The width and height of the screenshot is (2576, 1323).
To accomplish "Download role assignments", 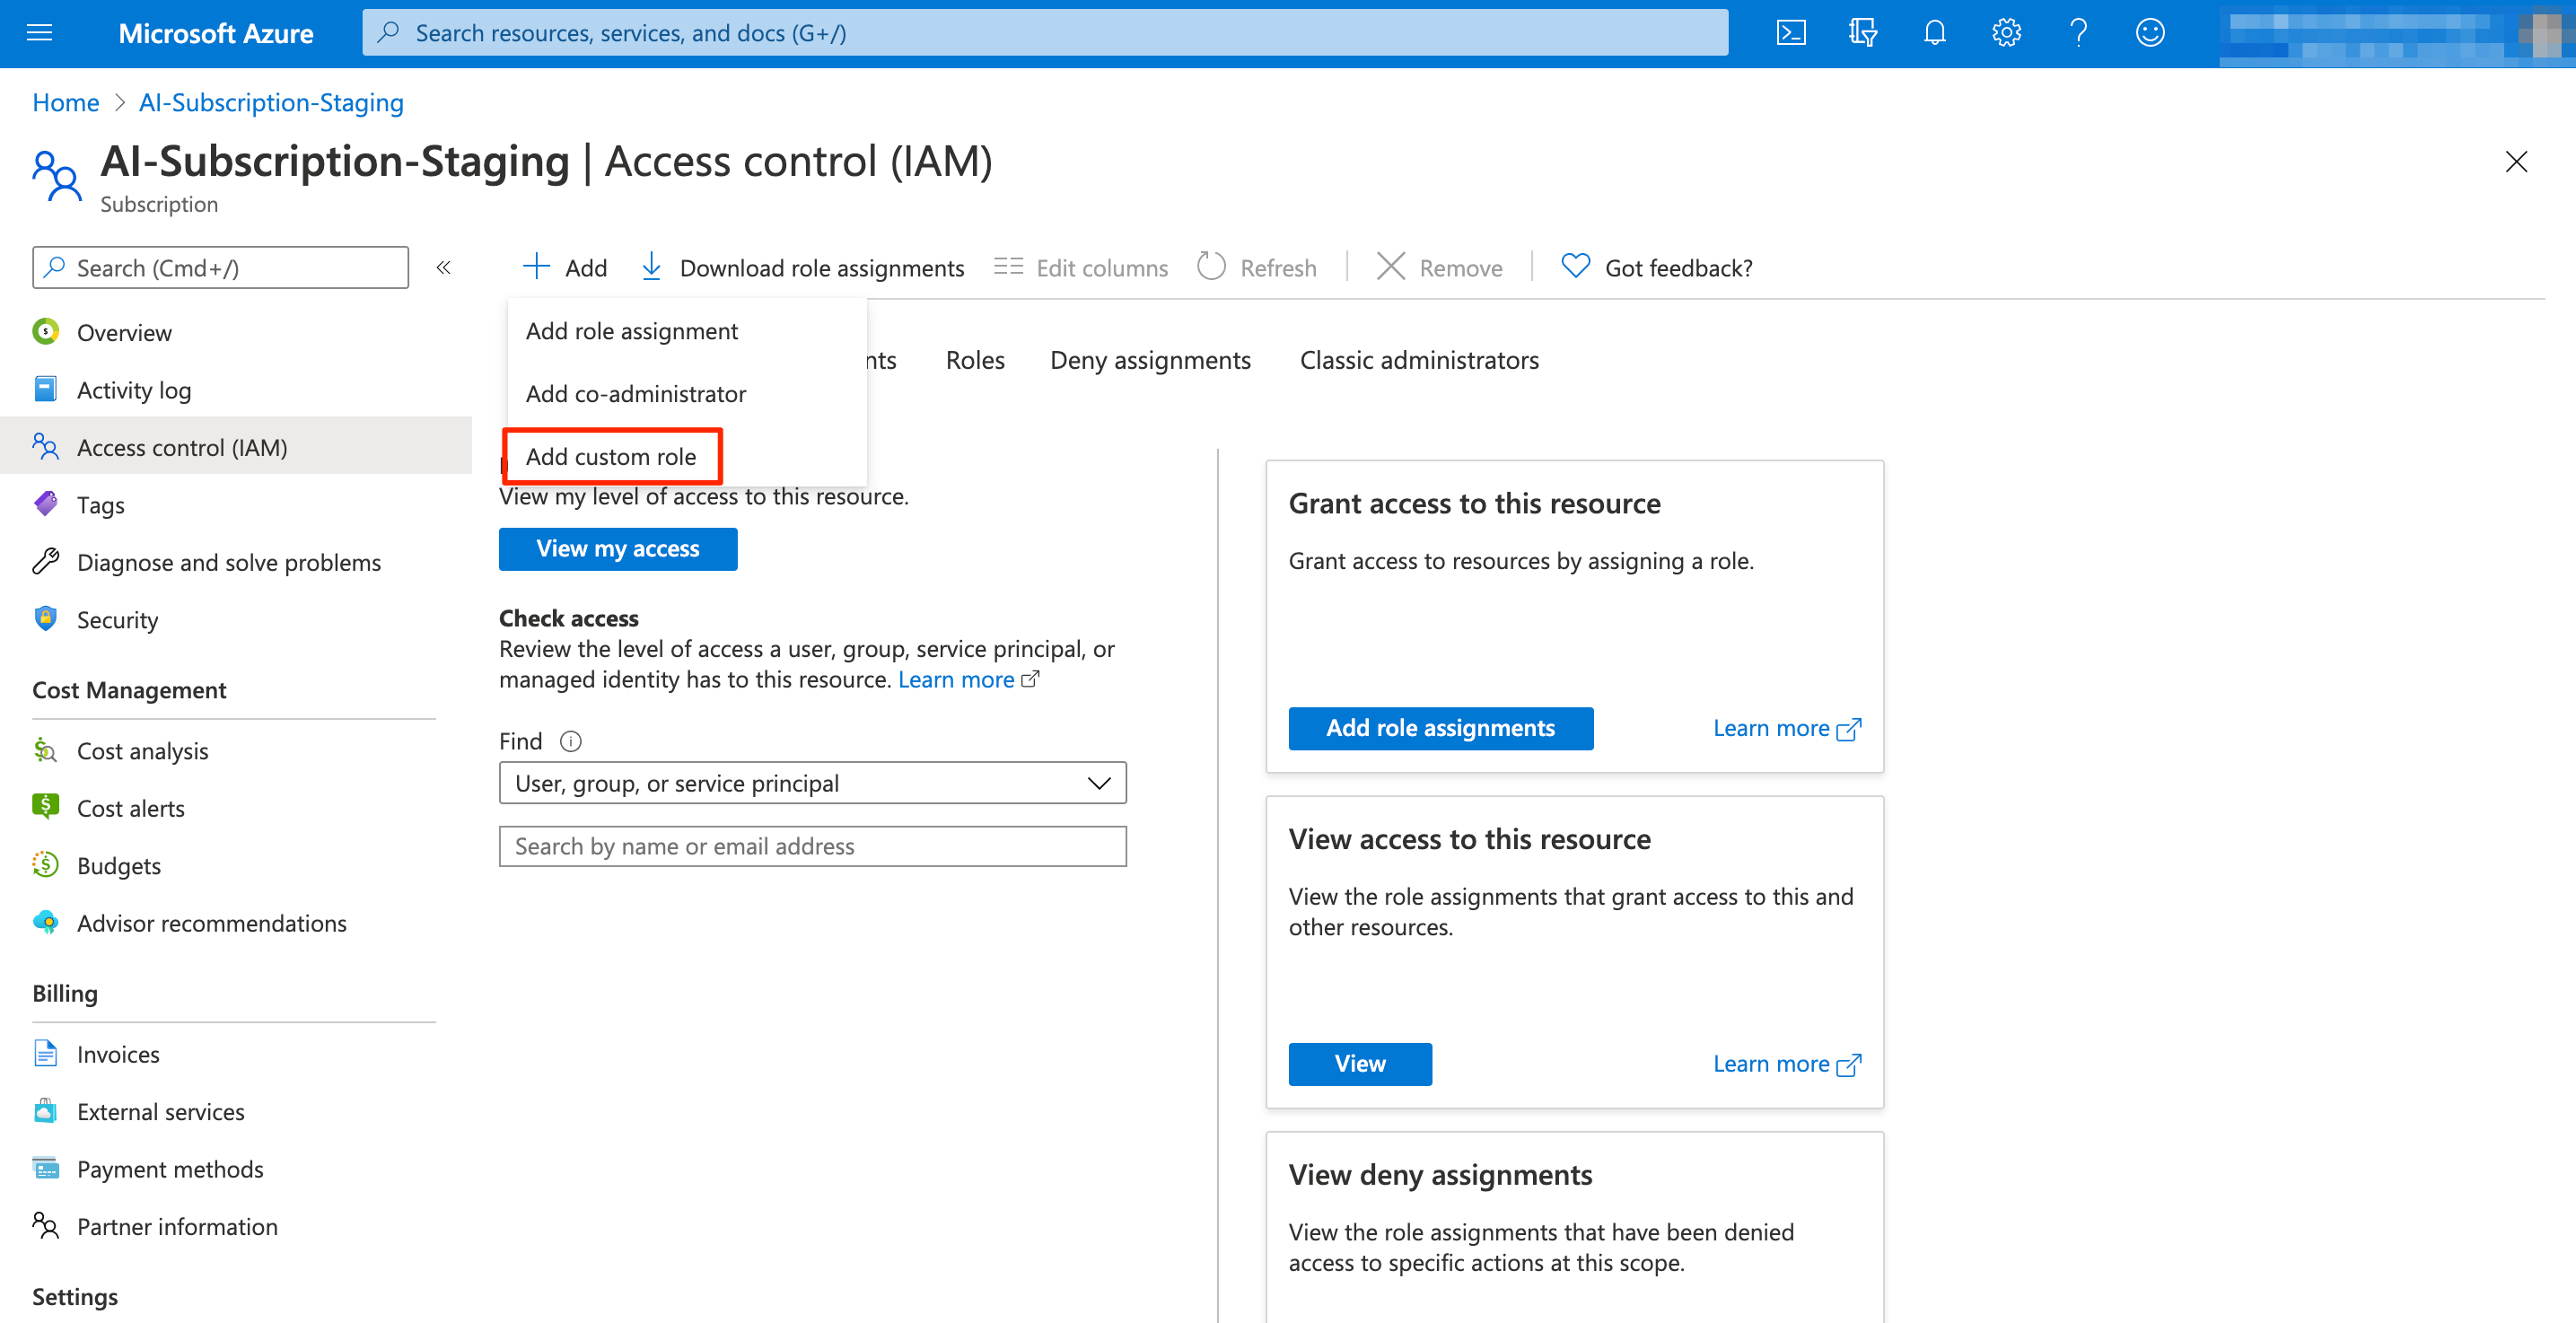I will [802, 267].
